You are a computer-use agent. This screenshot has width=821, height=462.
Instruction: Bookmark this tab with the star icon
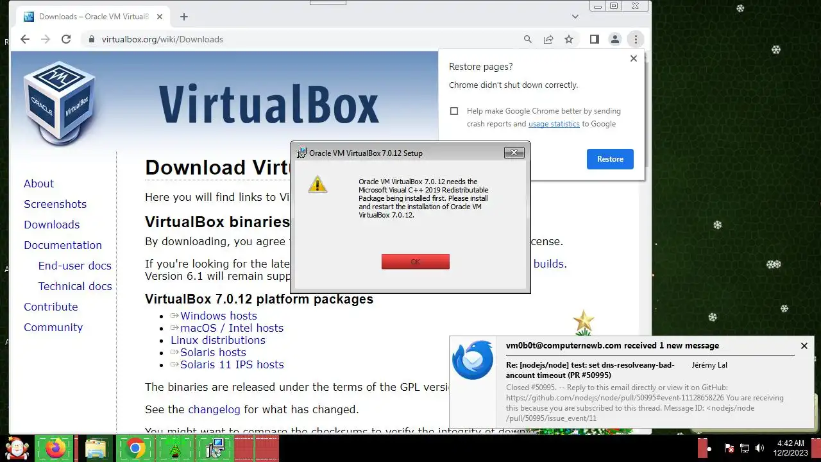tap(569, 39)
